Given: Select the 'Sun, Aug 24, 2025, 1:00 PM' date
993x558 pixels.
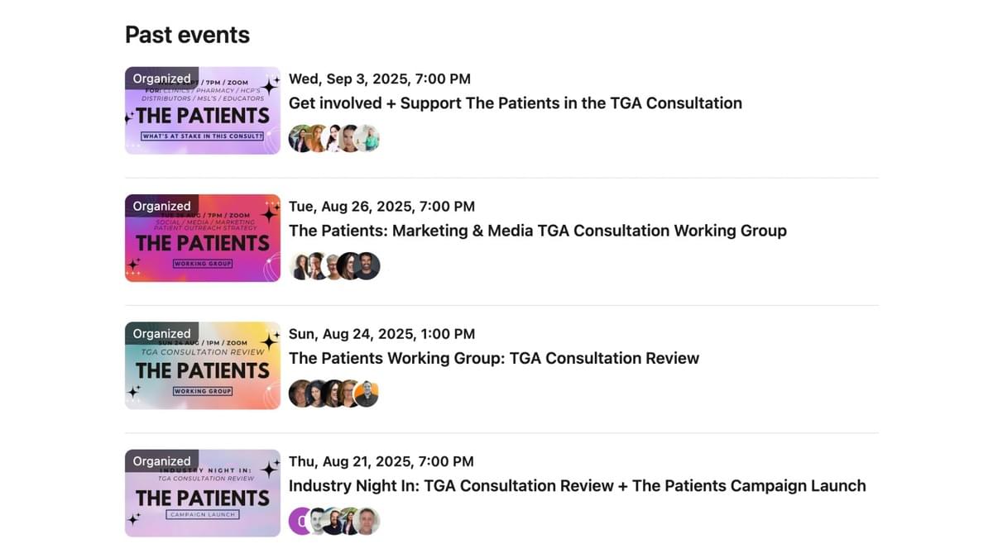Looking at the screenshot, I should click(x=381, y=334).
